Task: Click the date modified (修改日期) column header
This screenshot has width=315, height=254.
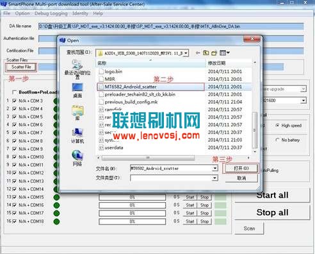Action: [229, 63]
